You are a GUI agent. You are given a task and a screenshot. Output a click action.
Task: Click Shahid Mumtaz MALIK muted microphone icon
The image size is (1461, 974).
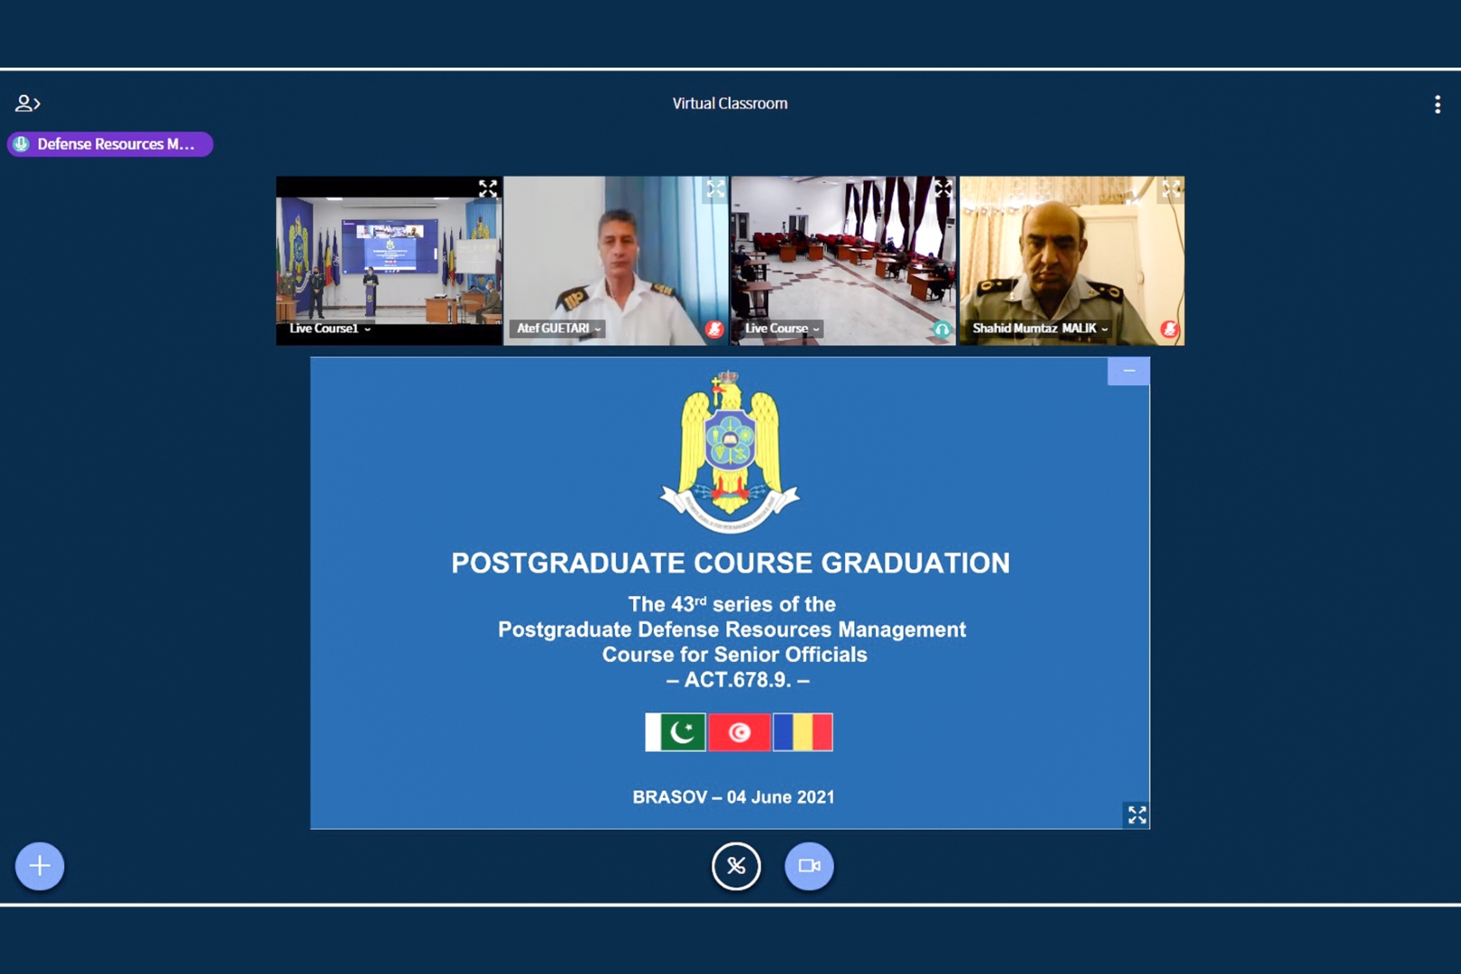click(1170, 329)
